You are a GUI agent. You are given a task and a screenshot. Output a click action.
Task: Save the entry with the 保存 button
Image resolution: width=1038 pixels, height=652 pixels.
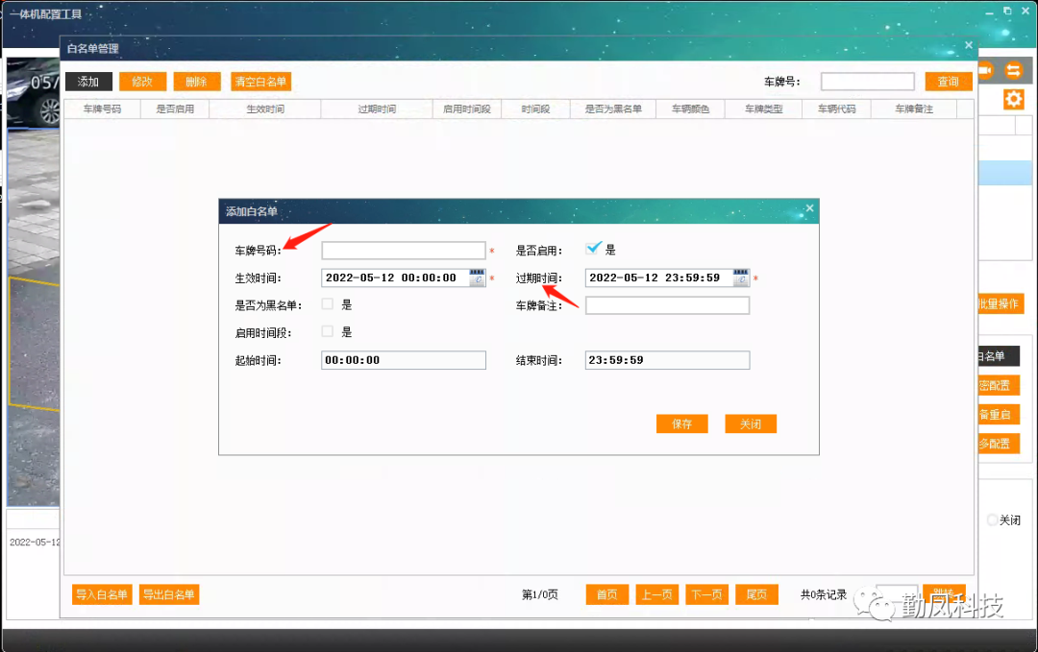(681, 423)
